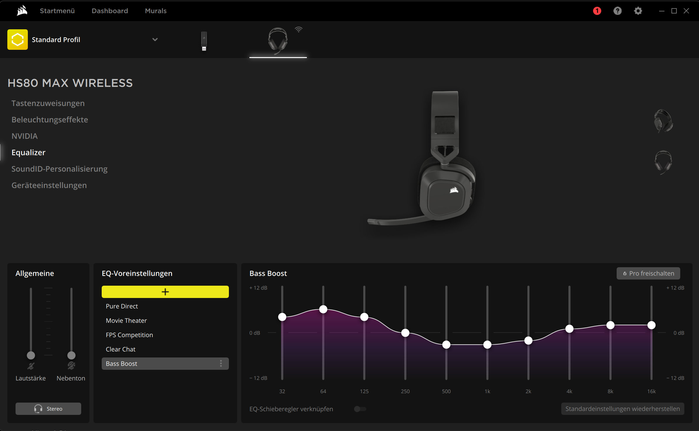This screenshot has width=699, height=431.
Task: Open SoundID-Personalisierung section
Action: [59, 169]
